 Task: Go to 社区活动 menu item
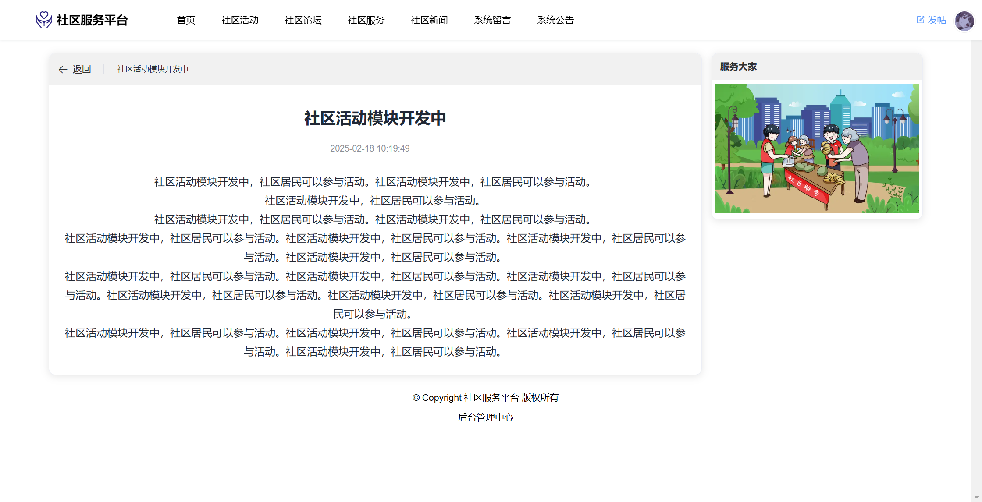pos(240,20)
